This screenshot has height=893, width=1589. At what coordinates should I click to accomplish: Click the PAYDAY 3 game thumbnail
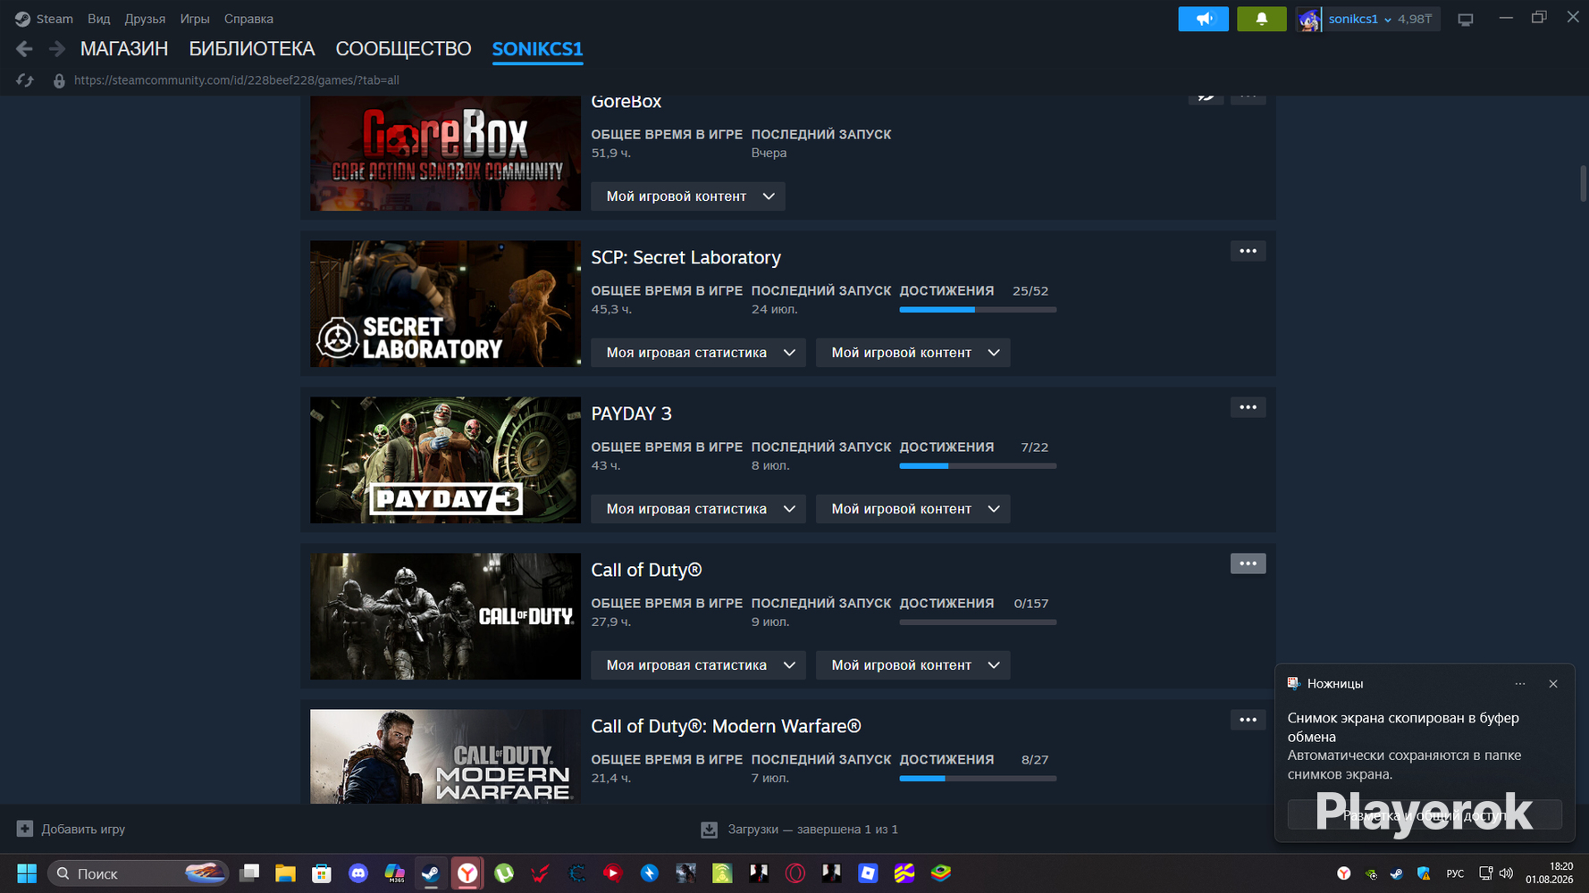(445, 460)
